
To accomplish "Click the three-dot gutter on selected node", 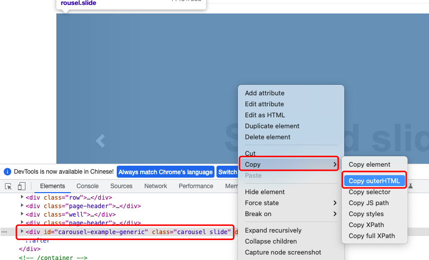I will point(4,232).
